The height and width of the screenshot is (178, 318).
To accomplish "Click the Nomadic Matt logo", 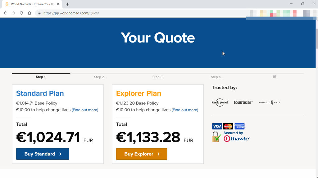I will click(269, 102).
